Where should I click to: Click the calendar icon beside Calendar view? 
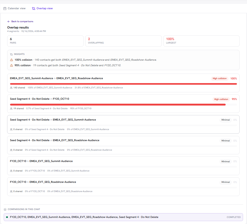[5, 8]
